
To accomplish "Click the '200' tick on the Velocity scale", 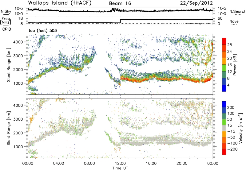I will click(231, 107).
